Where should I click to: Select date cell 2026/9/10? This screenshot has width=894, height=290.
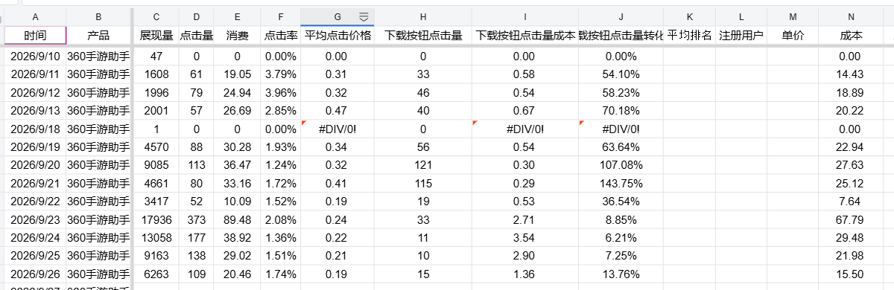[35, 57]
